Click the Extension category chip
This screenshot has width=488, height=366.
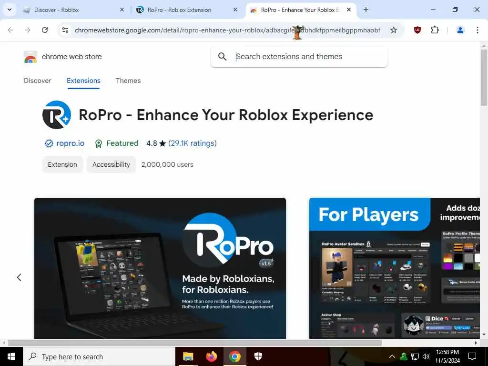(62, 164)
